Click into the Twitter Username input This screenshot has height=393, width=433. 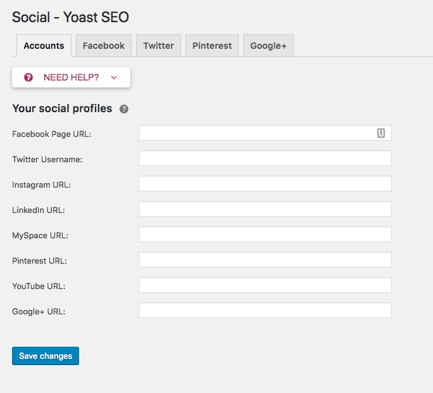[x=265, y=158]
